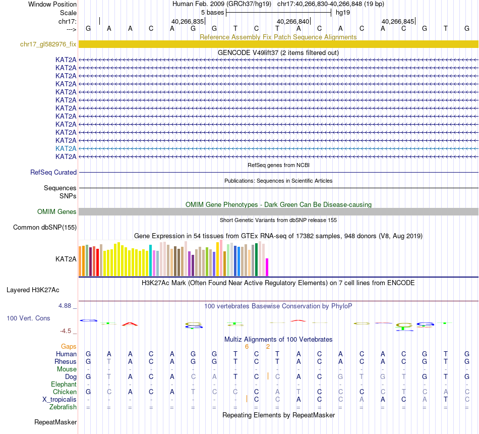Click the magenta bar in GTEx expression chart
Screen dimensions: 479x434
pos(267,267)
